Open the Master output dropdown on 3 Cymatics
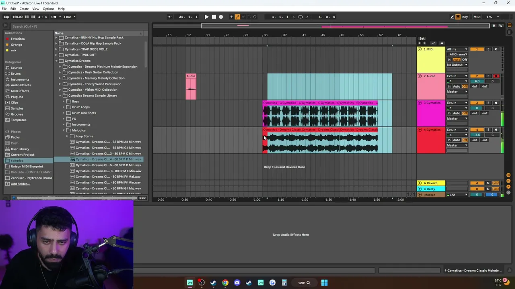 457,118
